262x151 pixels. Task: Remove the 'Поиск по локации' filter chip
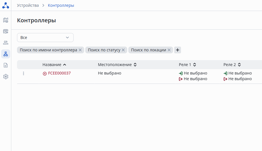(x=169, y=50)
